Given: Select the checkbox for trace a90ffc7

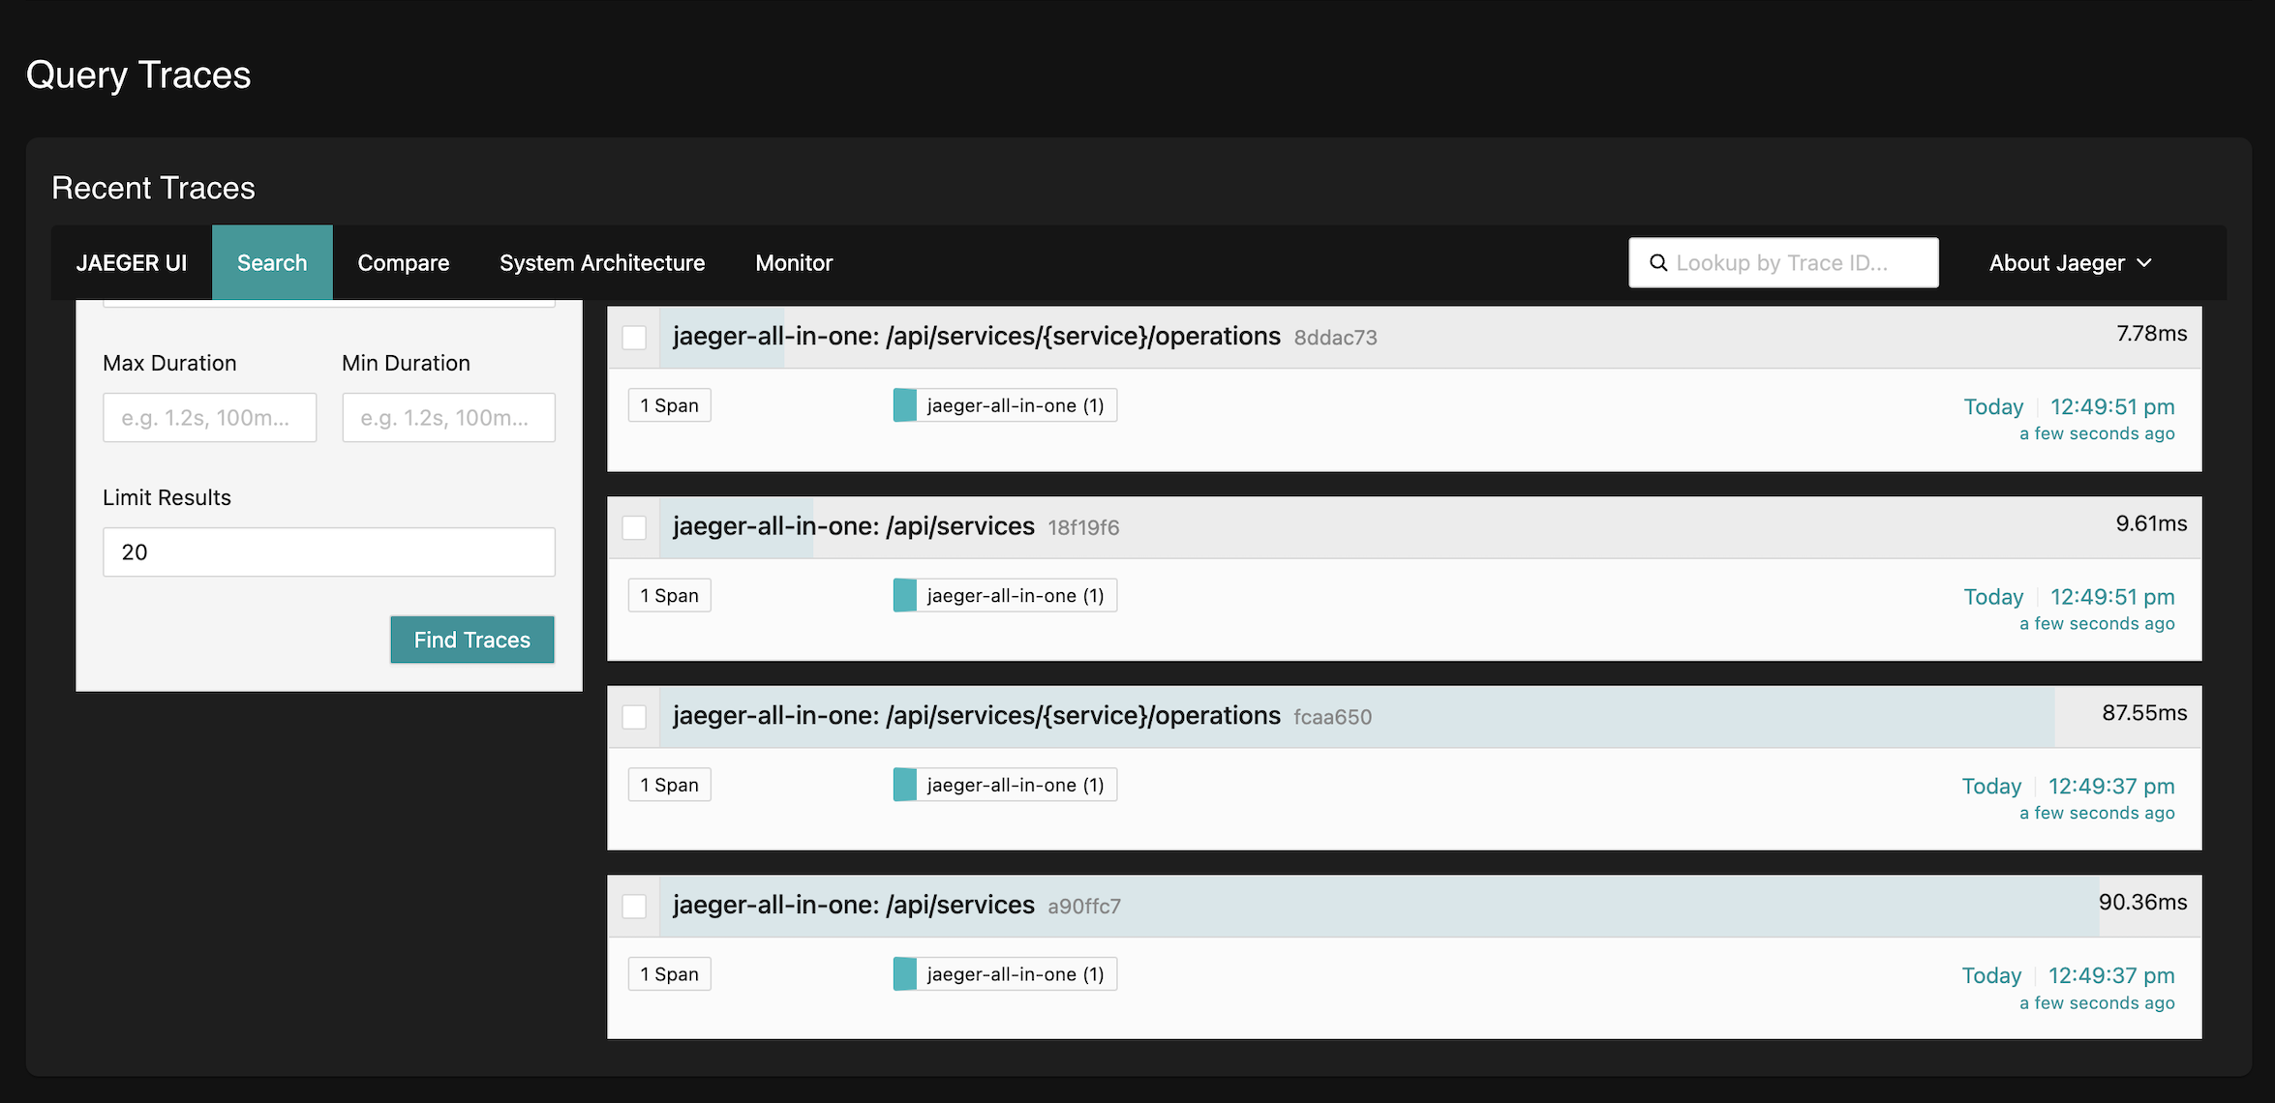Looking at the screenshot, I should (x=634, y=907).
